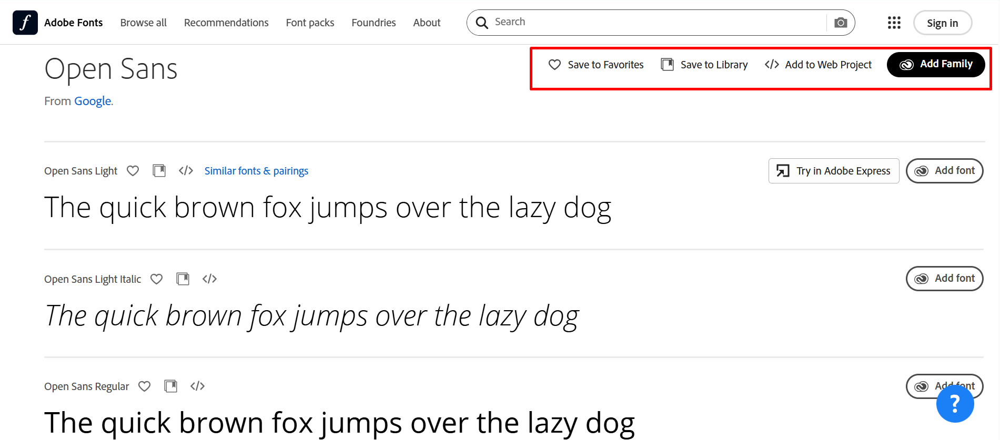
Task: Click the Adobe Fonts logo
Action: (25, 22)
